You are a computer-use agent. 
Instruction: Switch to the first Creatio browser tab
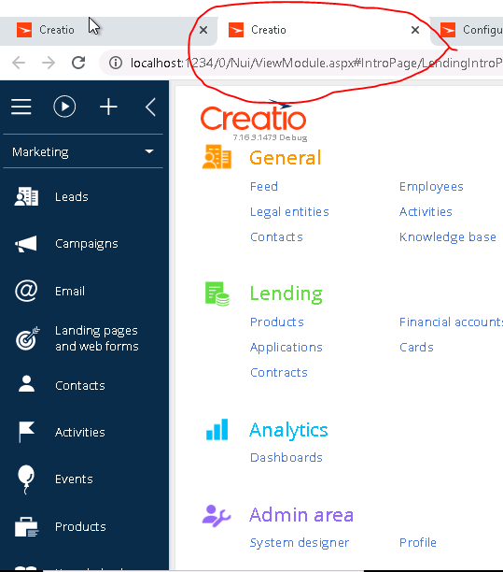(105, 30)
